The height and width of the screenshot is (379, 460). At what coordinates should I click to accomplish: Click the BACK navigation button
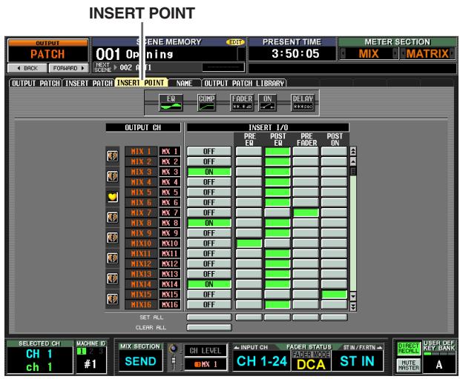pos(27,68)
